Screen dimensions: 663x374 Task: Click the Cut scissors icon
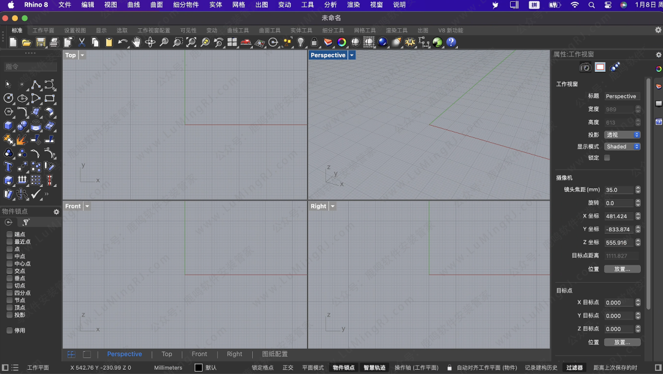coord(82,42)
